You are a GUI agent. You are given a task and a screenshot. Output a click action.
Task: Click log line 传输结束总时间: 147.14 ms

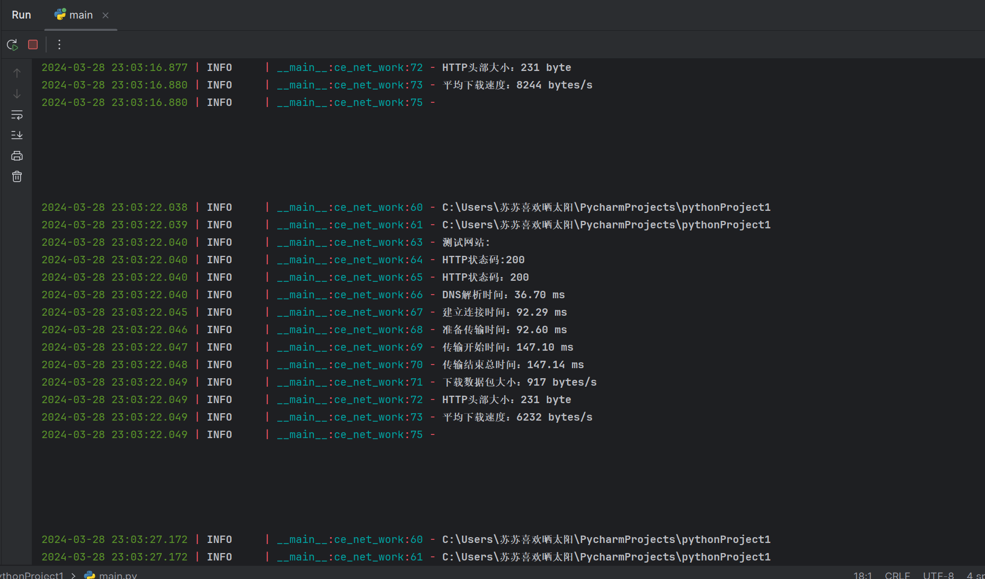[313, 364]
